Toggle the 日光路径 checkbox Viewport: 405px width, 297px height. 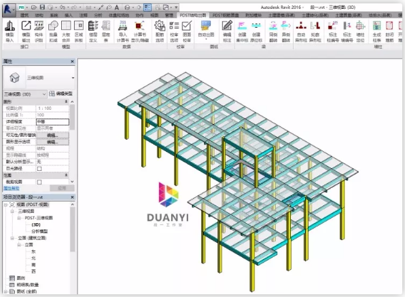click(39, 169)
